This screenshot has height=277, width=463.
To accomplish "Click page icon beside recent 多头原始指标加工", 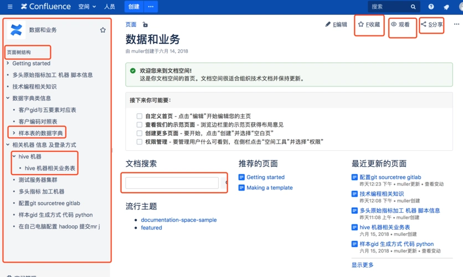I will coord(354,211).
